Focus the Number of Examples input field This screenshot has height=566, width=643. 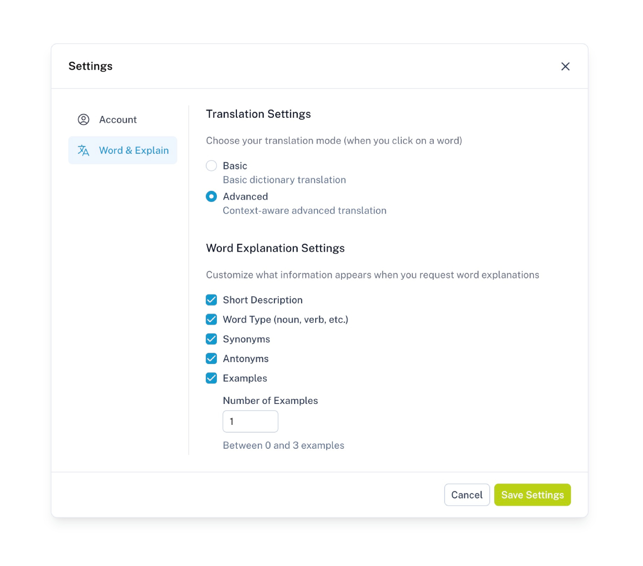coord(250,421)
